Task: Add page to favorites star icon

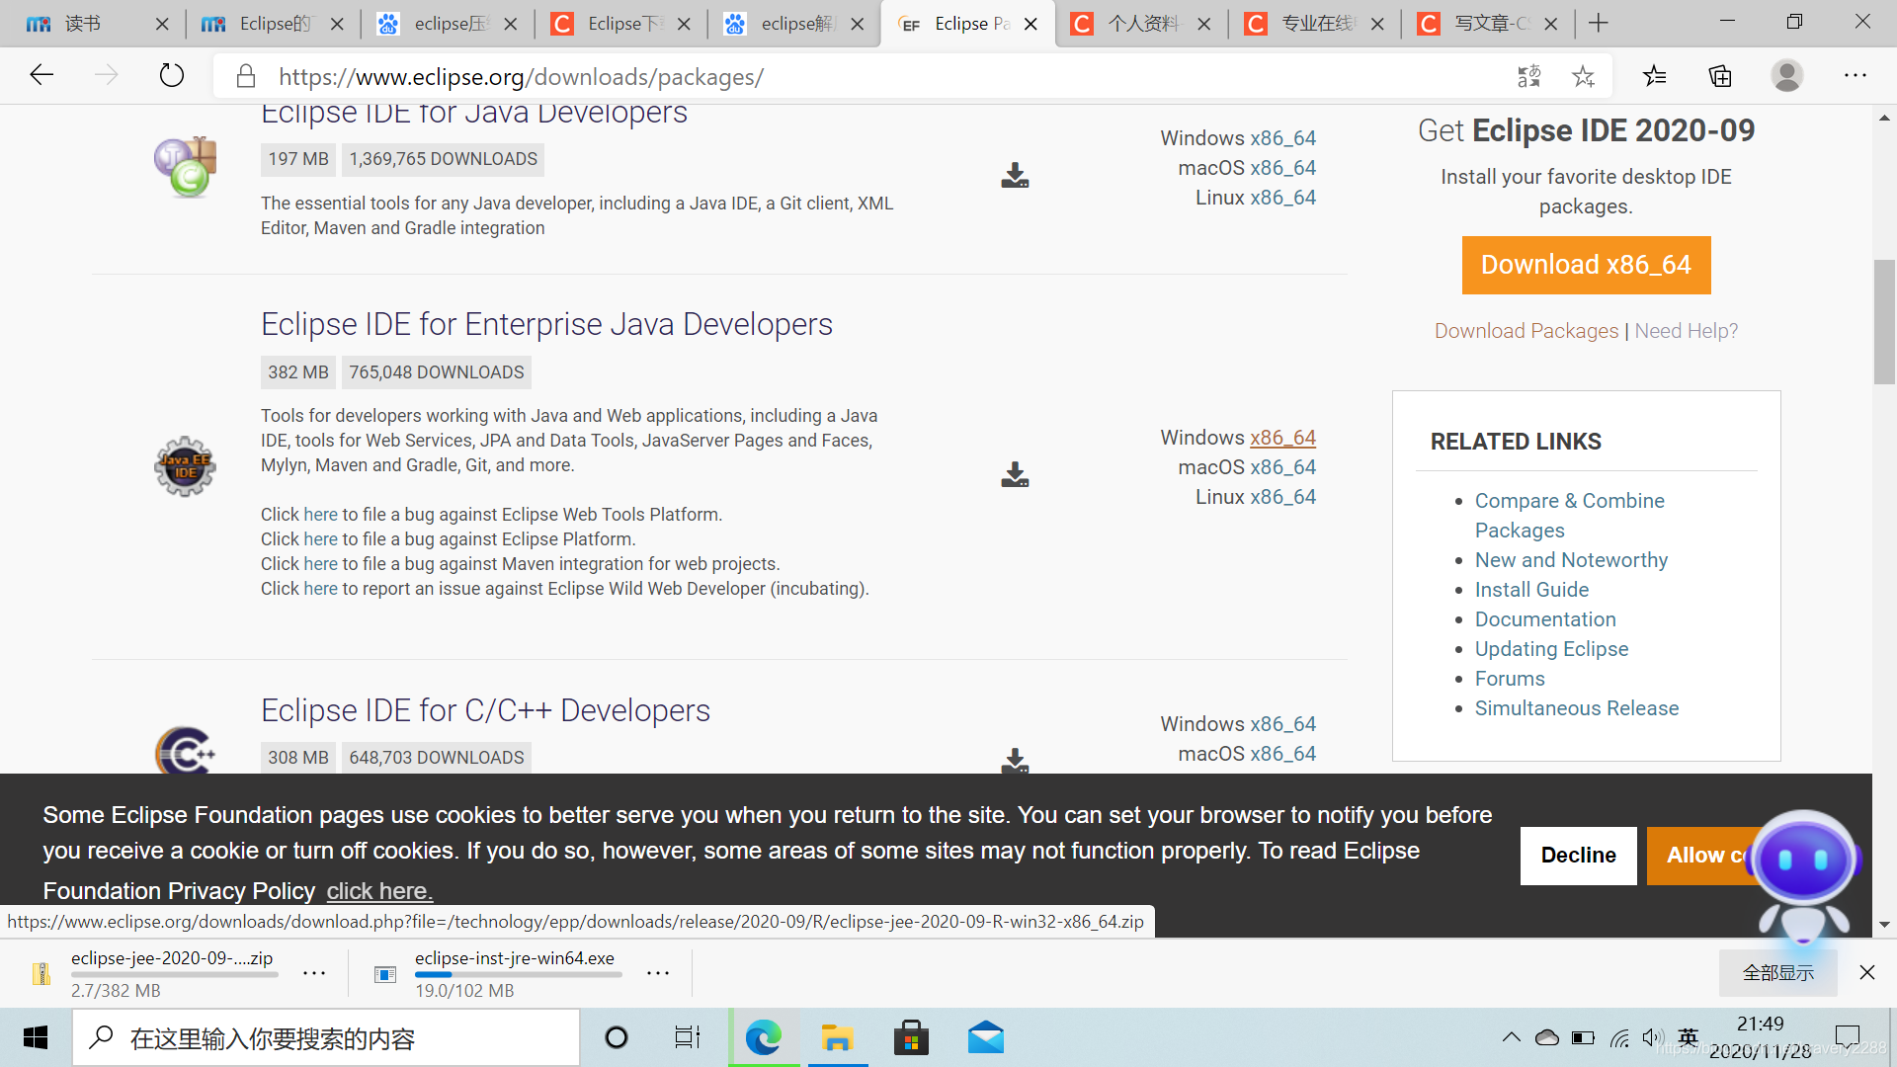Action: click(x=1583, y=76)
